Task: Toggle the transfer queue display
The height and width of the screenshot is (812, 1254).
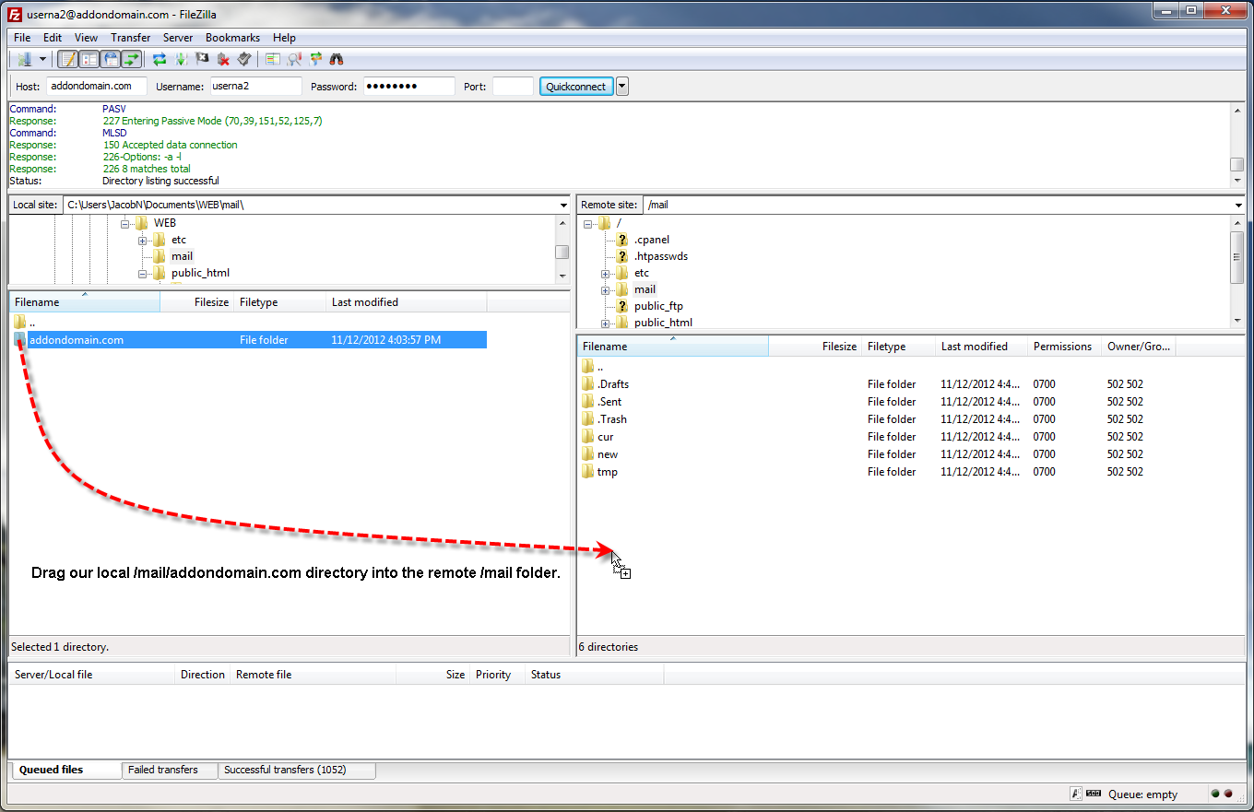Action: [x=132, y=59]
